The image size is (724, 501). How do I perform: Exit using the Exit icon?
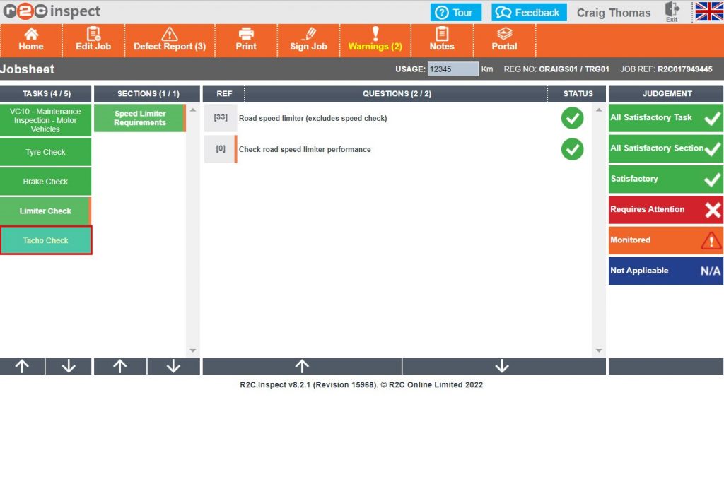(671, 11)
